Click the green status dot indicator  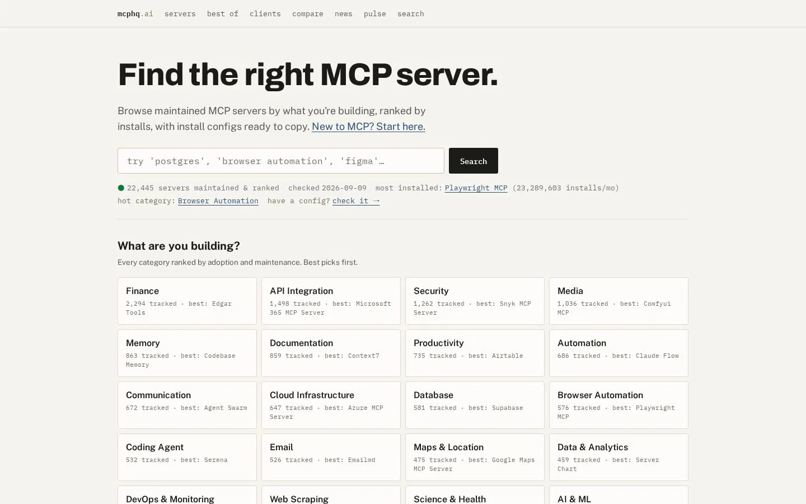(x=121, y=188)
